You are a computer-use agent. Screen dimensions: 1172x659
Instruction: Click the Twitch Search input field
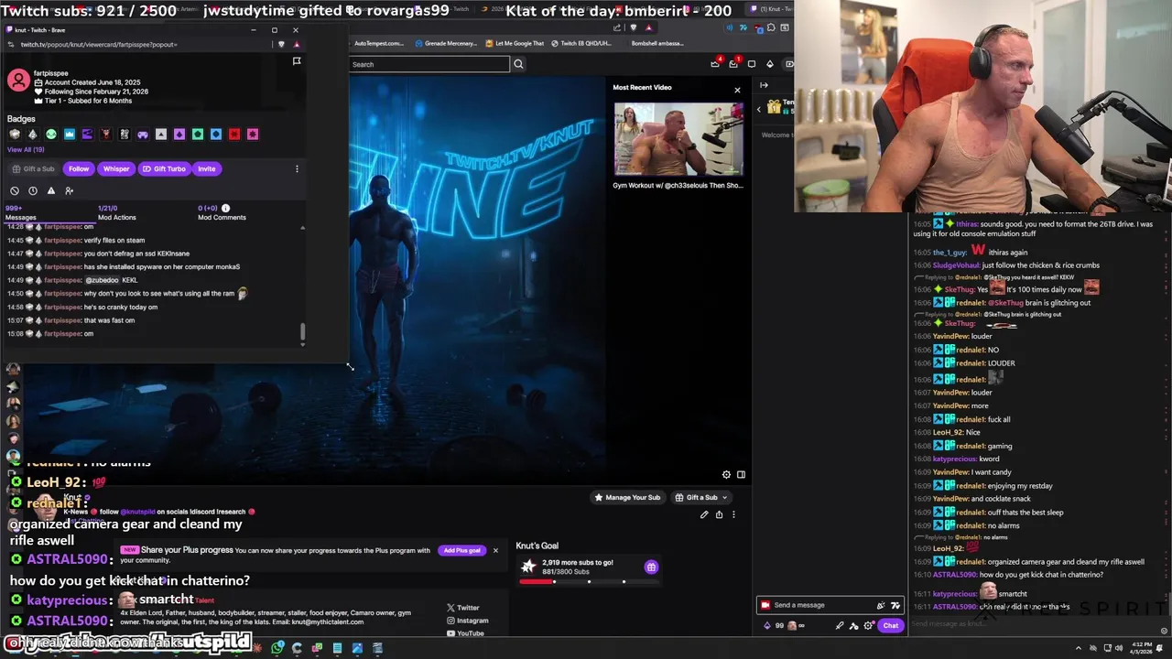click(x=429, y=64)
